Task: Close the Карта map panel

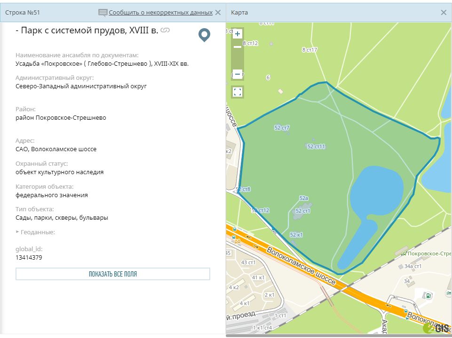Action: 444,12
